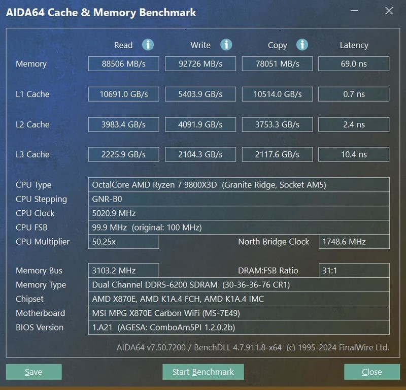Click the L1 Cache Read result field
406x390 pixels.
click(x=123, y=94)
